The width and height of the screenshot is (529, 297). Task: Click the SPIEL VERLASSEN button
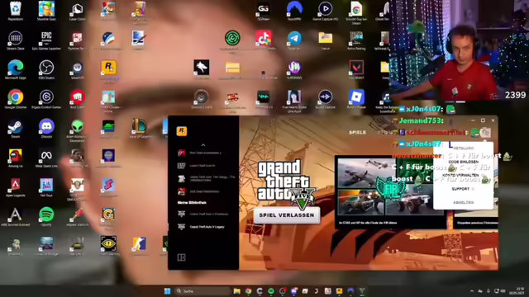pos(287,215)
